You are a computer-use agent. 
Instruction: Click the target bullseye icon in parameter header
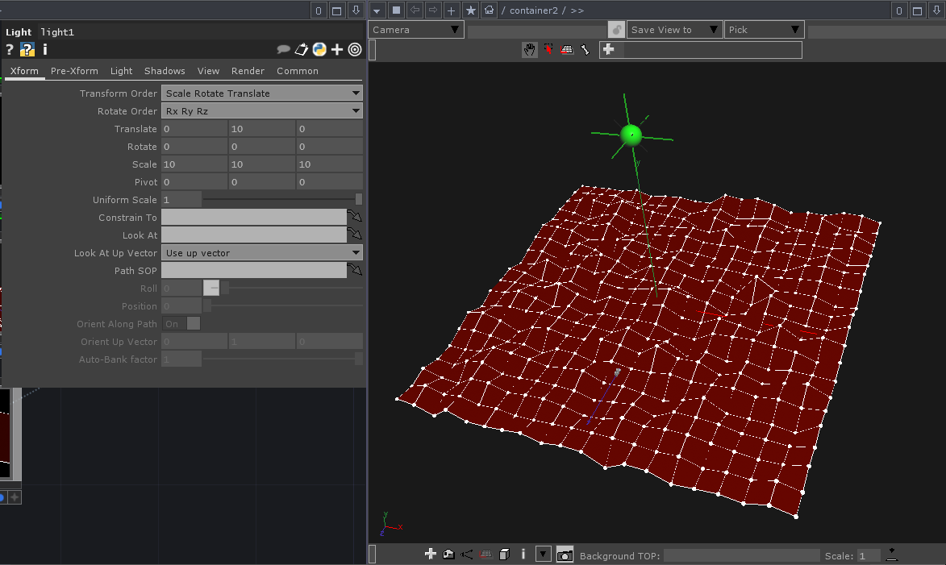(x=355, y=49)
